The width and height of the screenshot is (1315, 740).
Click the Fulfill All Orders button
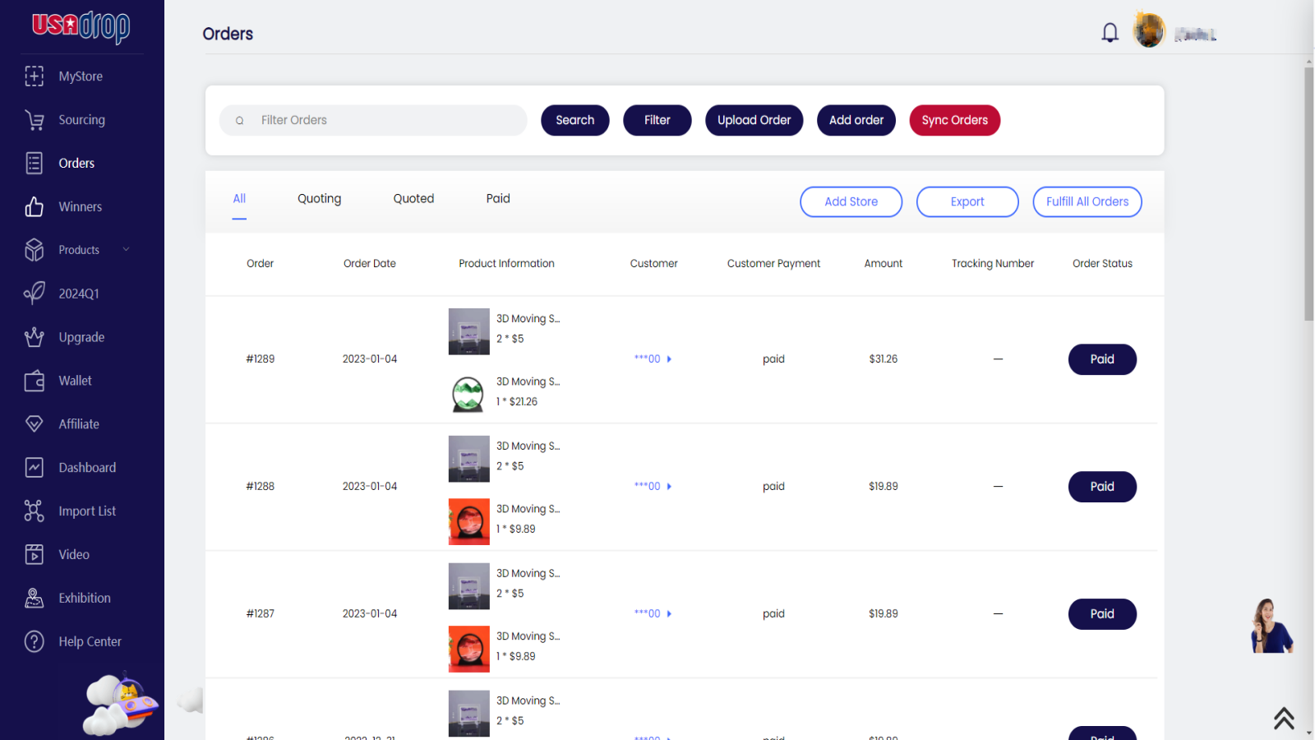pyautogui.click(x=1087, y=201)
